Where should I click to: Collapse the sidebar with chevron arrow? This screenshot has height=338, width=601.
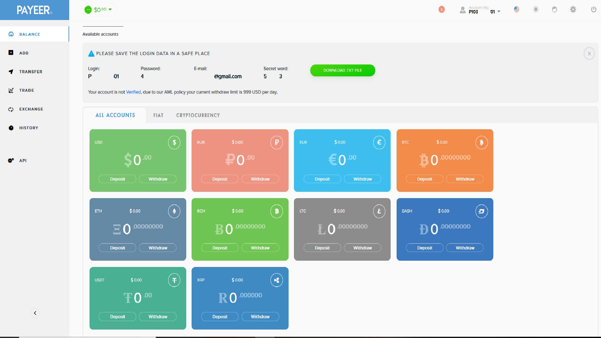pos(35,313)
